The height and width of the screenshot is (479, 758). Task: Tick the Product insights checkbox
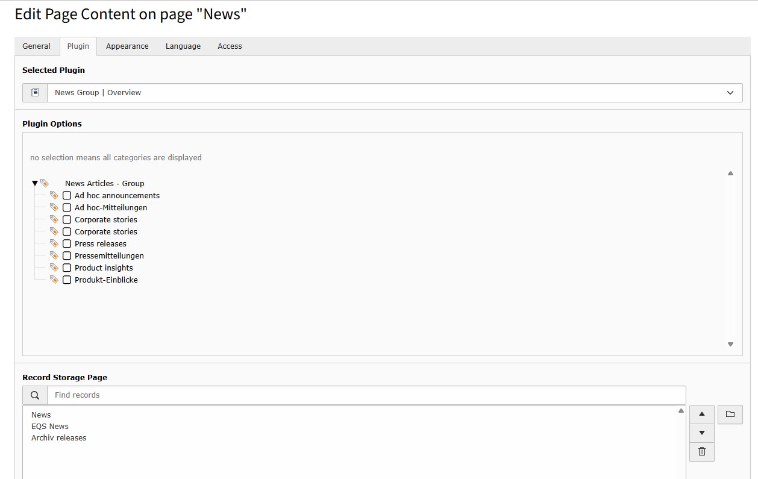pos(67,268)
